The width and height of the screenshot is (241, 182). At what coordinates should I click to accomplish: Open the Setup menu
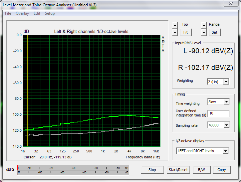[50, 13]
